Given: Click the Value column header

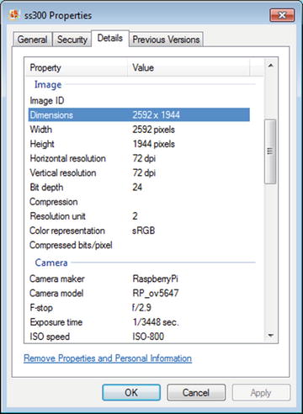Looking at the screenshot, I should (189, 67).
